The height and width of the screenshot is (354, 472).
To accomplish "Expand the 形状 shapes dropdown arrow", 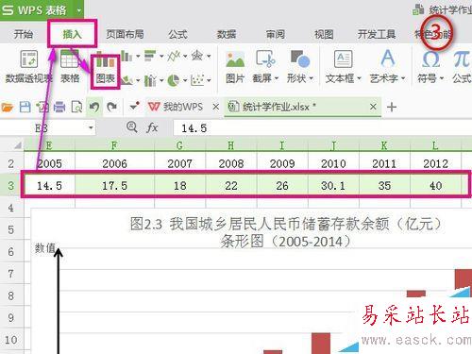I will [311, 78].
